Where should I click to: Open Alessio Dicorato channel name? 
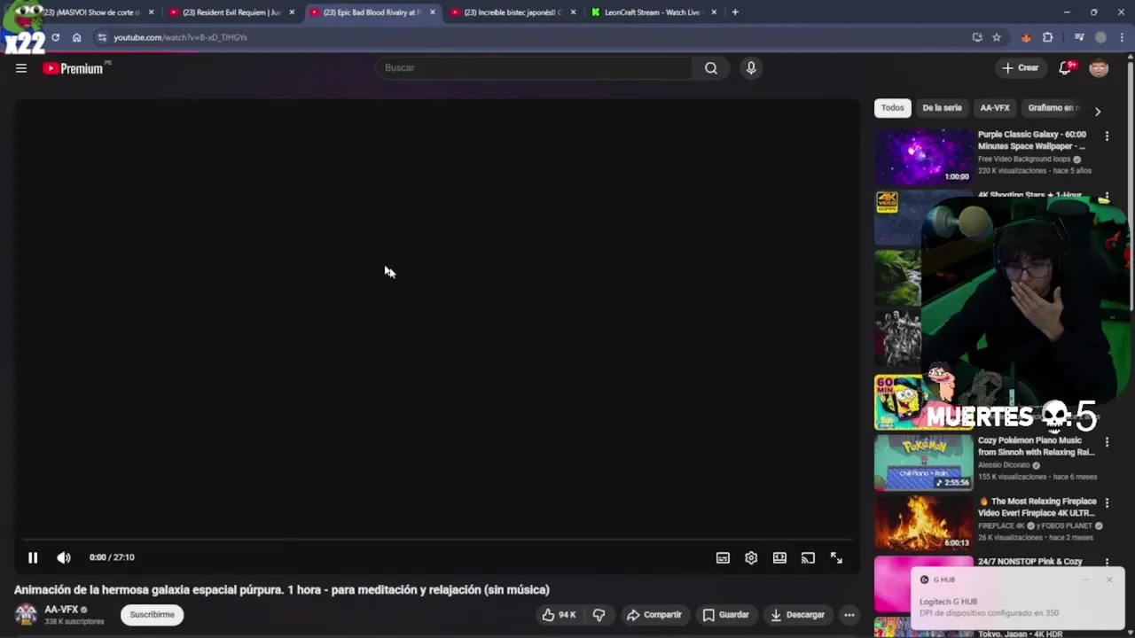[1004, 465]
